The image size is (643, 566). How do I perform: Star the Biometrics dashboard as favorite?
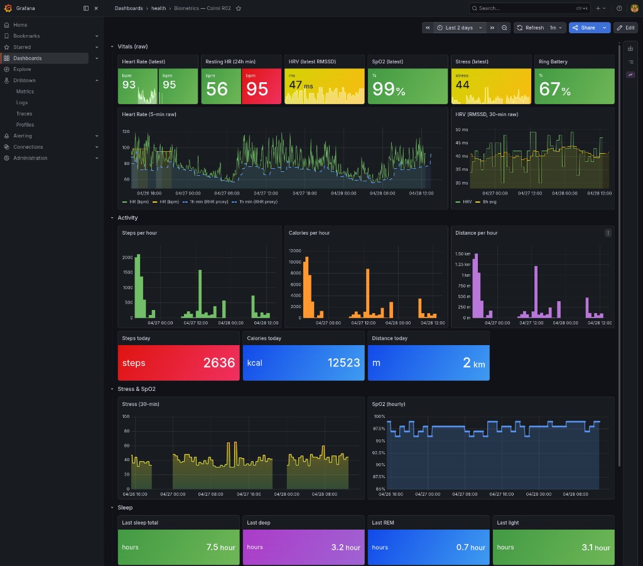[239, 8]
